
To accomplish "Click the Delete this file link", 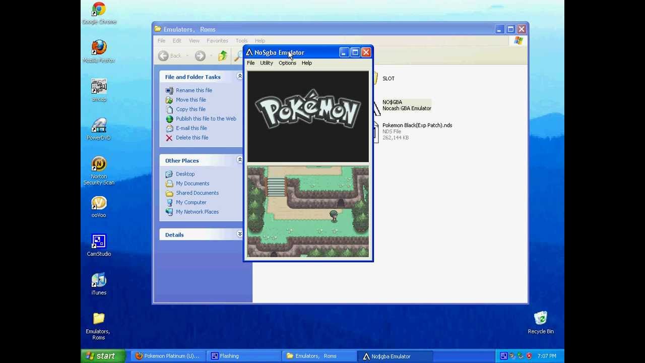I will pos(192,138).
